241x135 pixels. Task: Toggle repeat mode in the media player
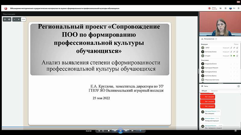click(103, 131)
